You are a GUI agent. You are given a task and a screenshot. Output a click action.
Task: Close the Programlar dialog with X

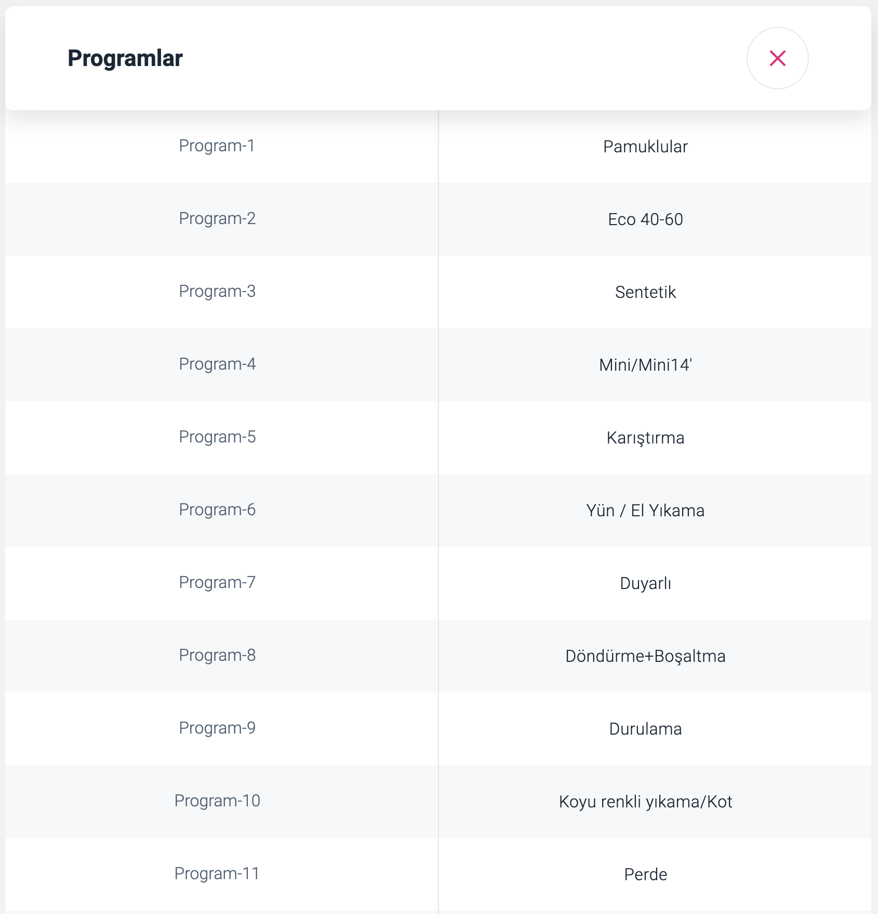click(777, 58)
